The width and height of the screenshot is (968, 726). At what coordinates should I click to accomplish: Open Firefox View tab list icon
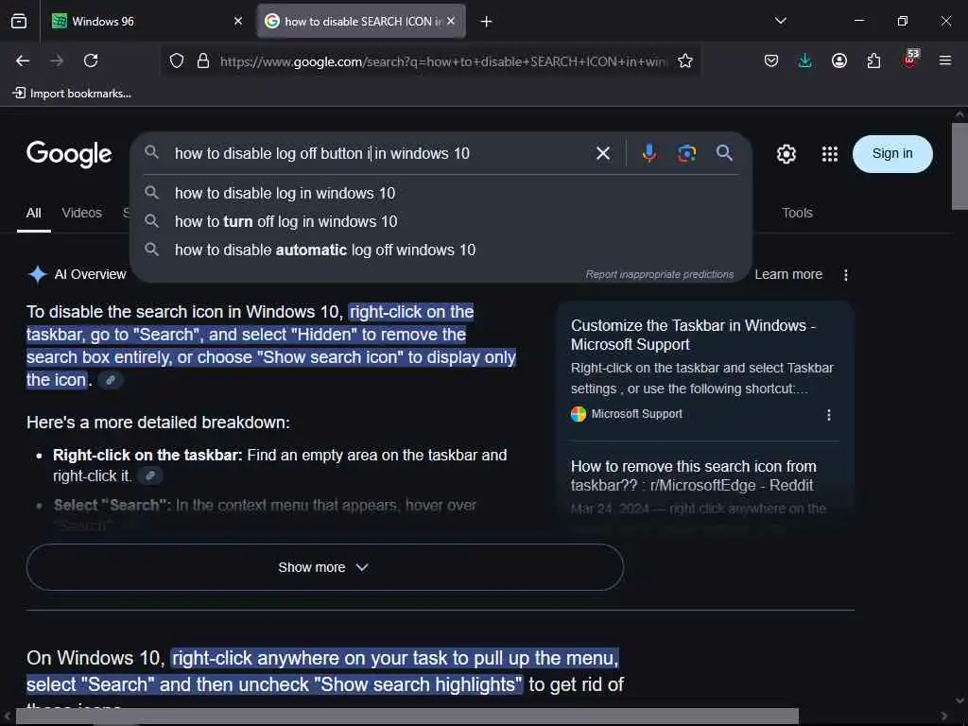[19, 21]
